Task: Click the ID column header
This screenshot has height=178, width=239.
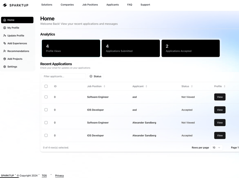Action: pos(55,86)
